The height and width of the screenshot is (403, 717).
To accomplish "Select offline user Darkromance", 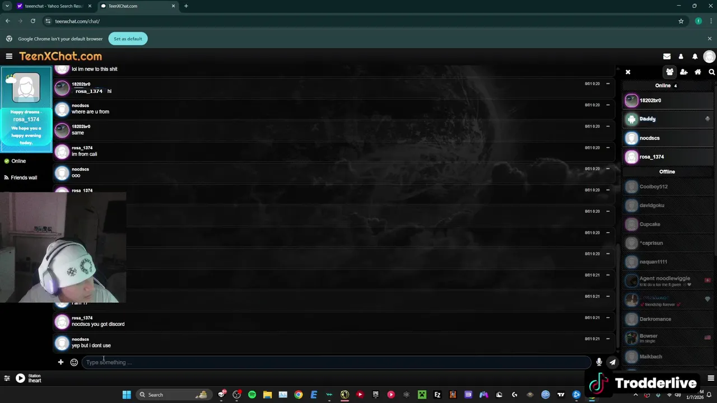I will (668, 319).
